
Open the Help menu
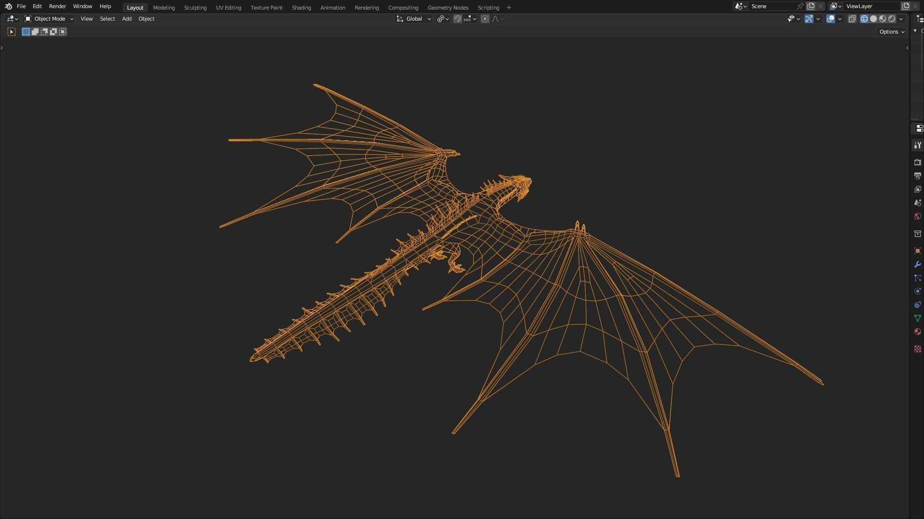[105, 6]
